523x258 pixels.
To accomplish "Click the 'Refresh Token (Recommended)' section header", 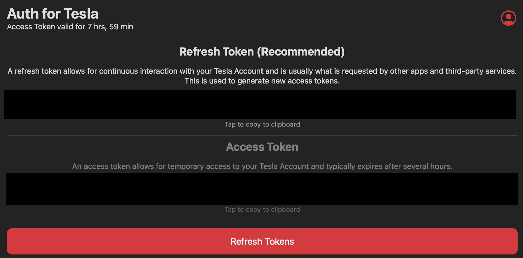I will pyautogui.click(x=262, y=52).
